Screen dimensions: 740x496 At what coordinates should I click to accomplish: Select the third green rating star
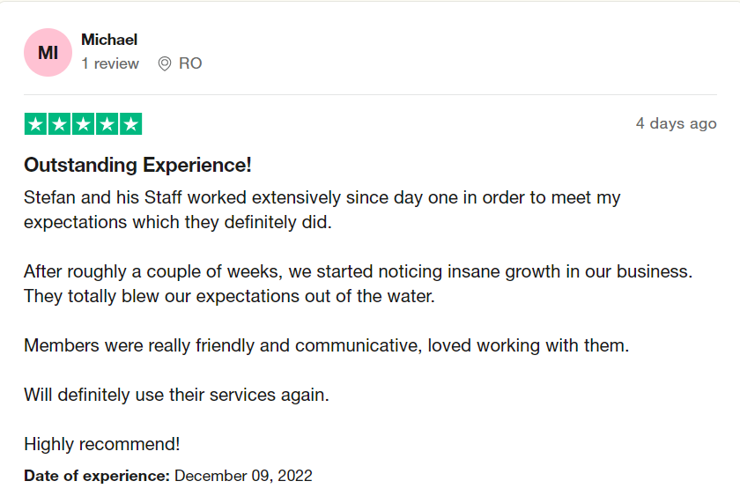[x=83, y=124]
